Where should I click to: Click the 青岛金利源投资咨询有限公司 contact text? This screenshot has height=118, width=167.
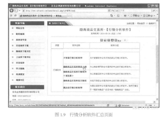coord(26,92)
